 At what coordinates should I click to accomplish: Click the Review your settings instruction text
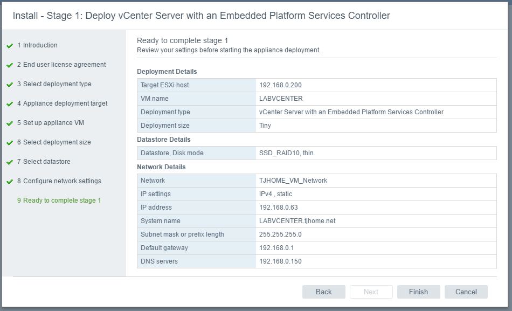(229, 50)
